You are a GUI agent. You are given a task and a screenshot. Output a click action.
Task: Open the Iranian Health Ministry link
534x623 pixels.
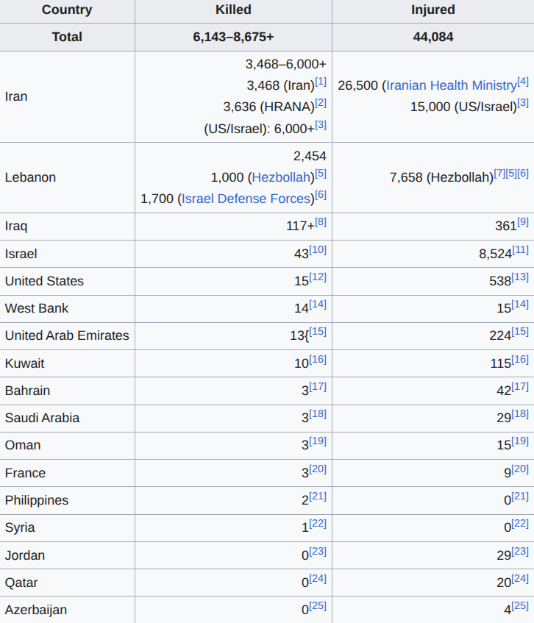(452, 85)
